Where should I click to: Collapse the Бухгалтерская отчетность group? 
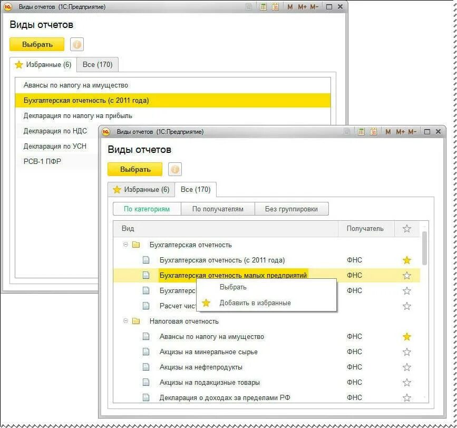[x=125, y=245]
